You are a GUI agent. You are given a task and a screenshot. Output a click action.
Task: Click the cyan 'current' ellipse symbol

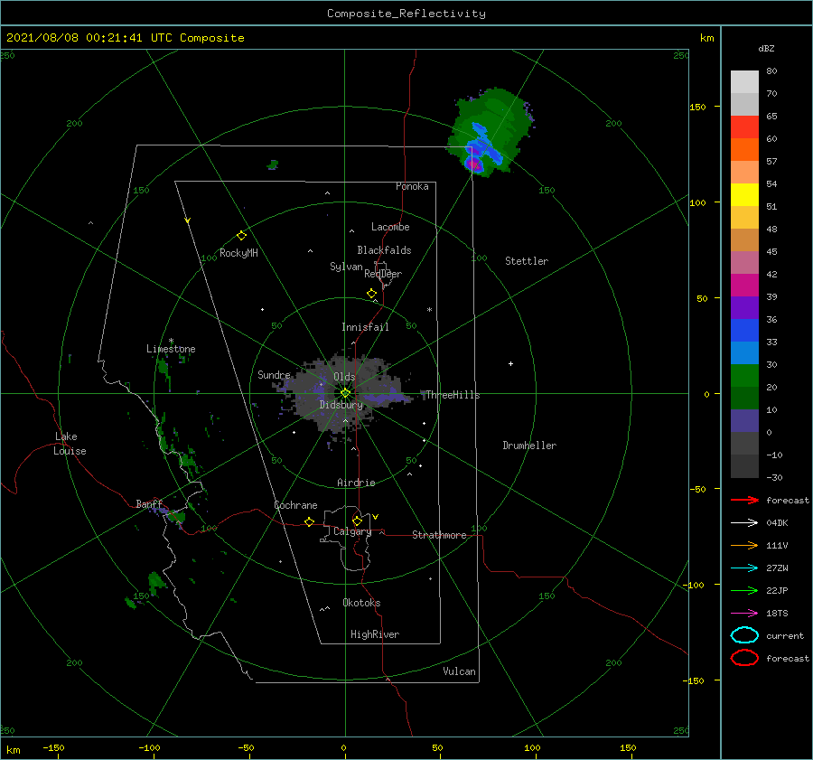tap(744, 635)
